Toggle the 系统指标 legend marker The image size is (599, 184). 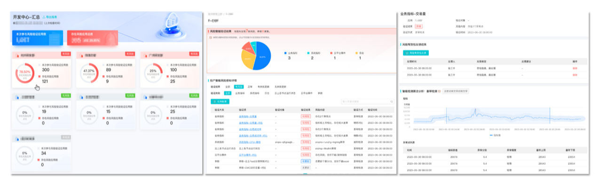[x=308, y=53]
